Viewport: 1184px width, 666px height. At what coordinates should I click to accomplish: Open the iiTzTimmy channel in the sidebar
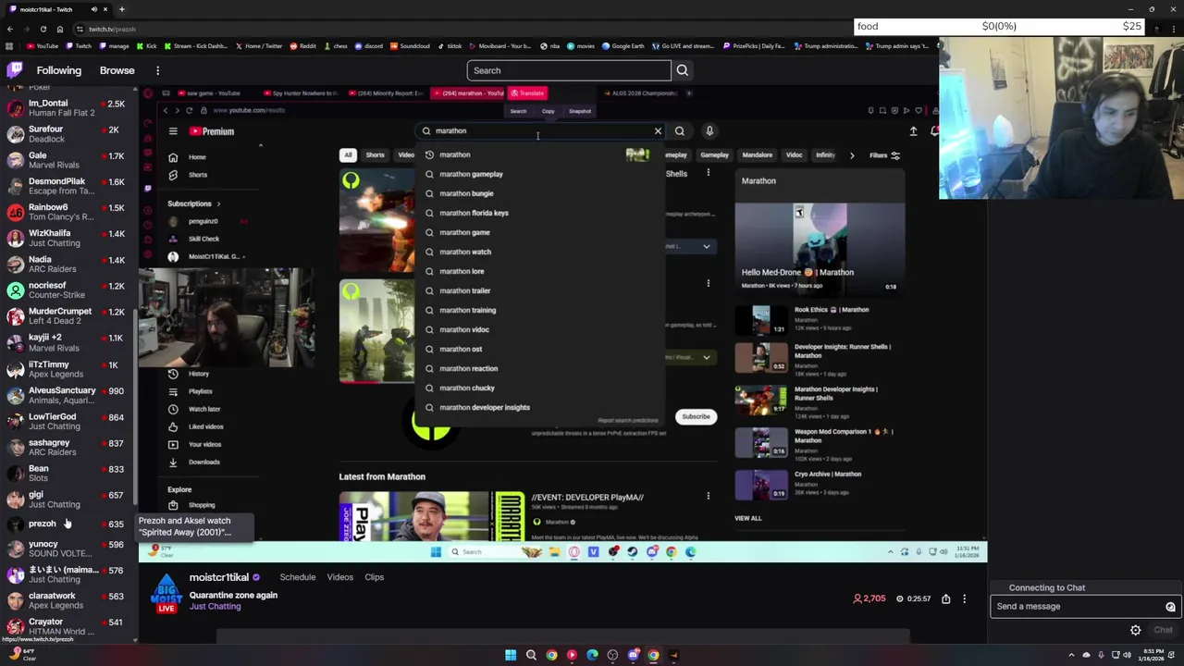click(68, 369)
